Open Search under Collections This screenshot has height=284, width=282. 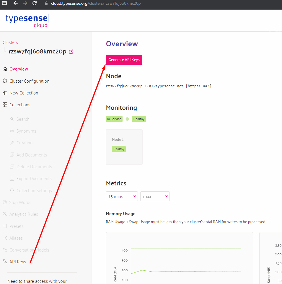coord(23,119)
